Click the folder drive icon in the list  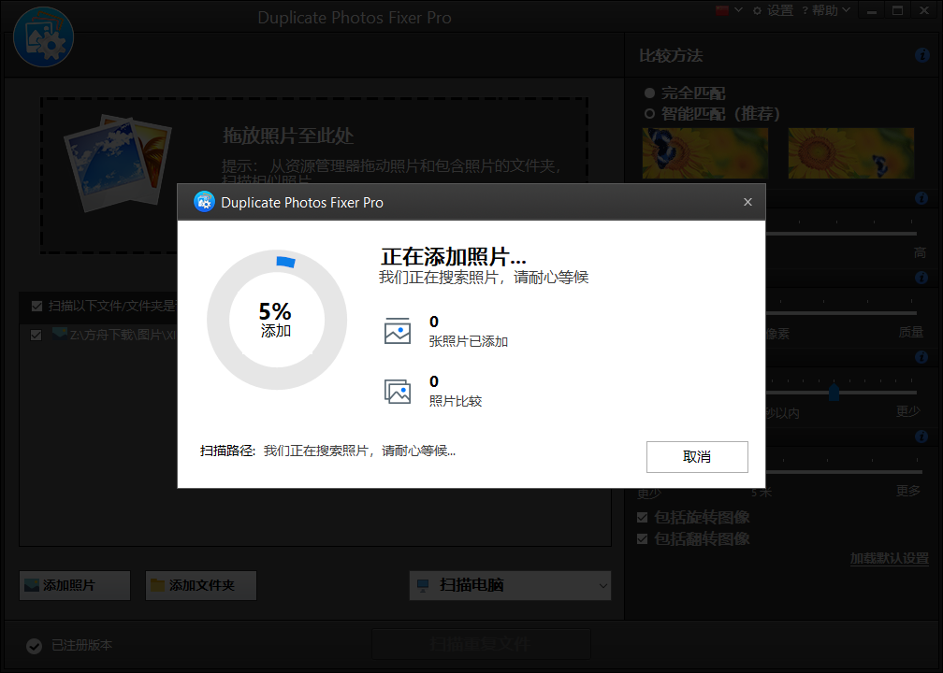[59, 334]
